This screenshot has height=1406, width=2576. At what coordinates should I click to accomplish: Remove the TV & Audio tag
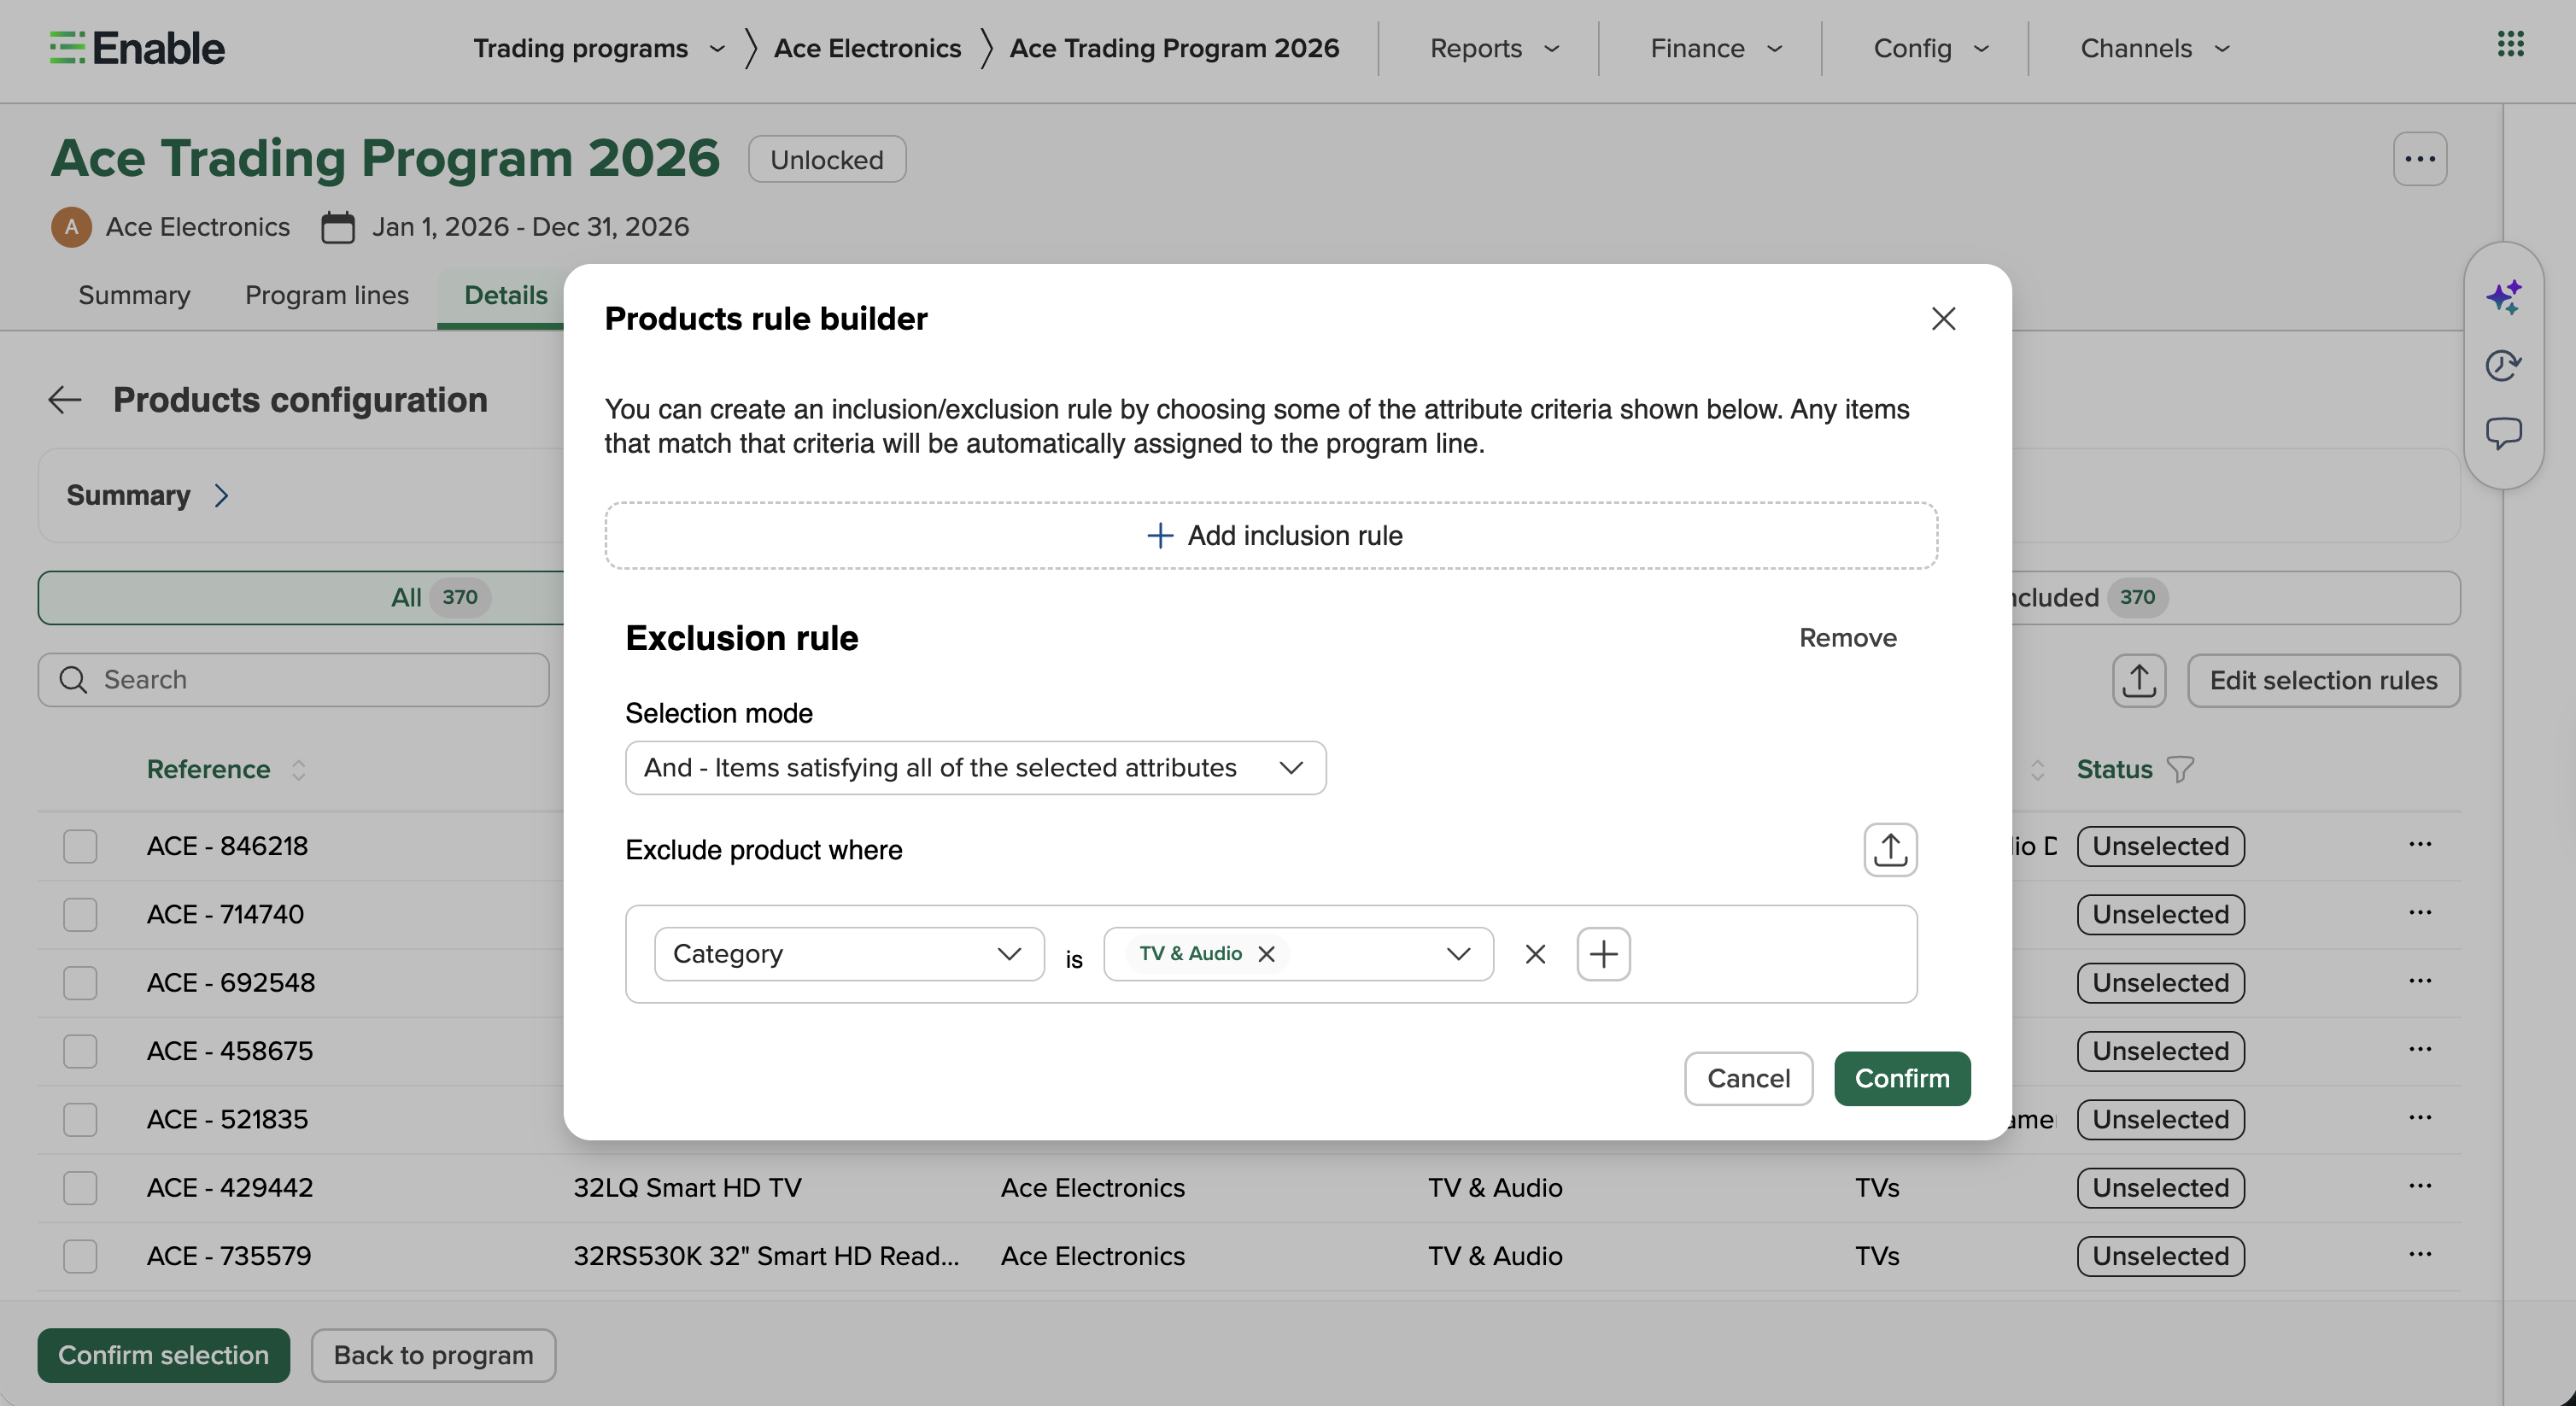click(x=1266, y=954)
